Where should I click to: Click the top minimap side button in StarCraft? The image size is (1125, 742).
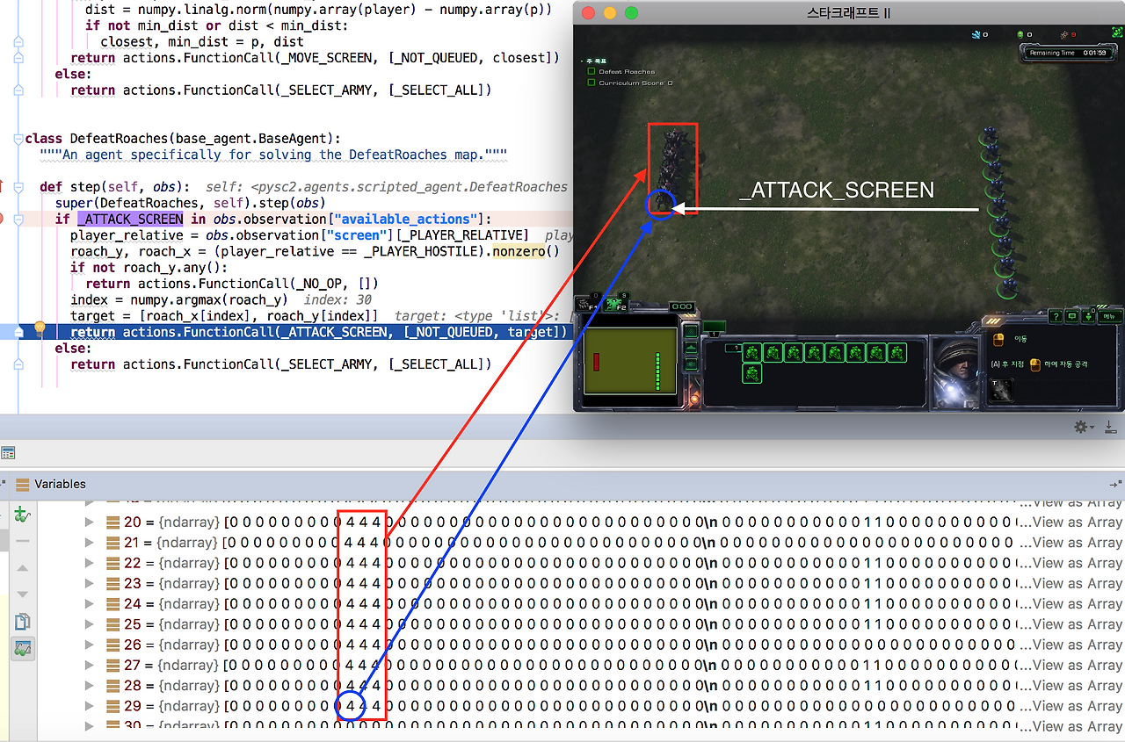[x=691, y=331]
